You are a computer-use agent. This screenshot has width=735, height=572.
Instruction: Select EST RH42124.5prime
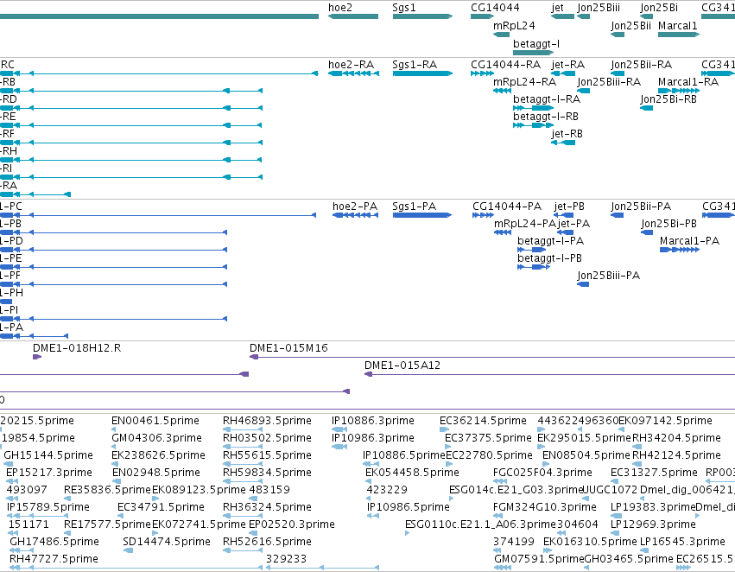pos(676,455)
